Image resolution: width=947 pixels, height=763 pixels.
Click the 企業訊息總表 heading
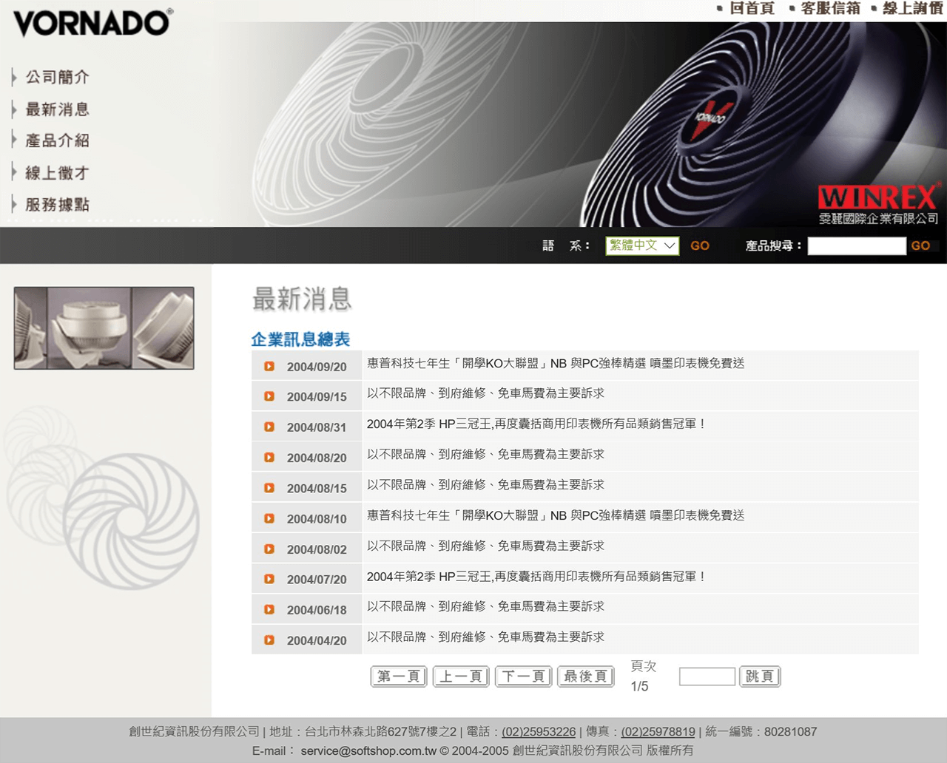point(300,339)
